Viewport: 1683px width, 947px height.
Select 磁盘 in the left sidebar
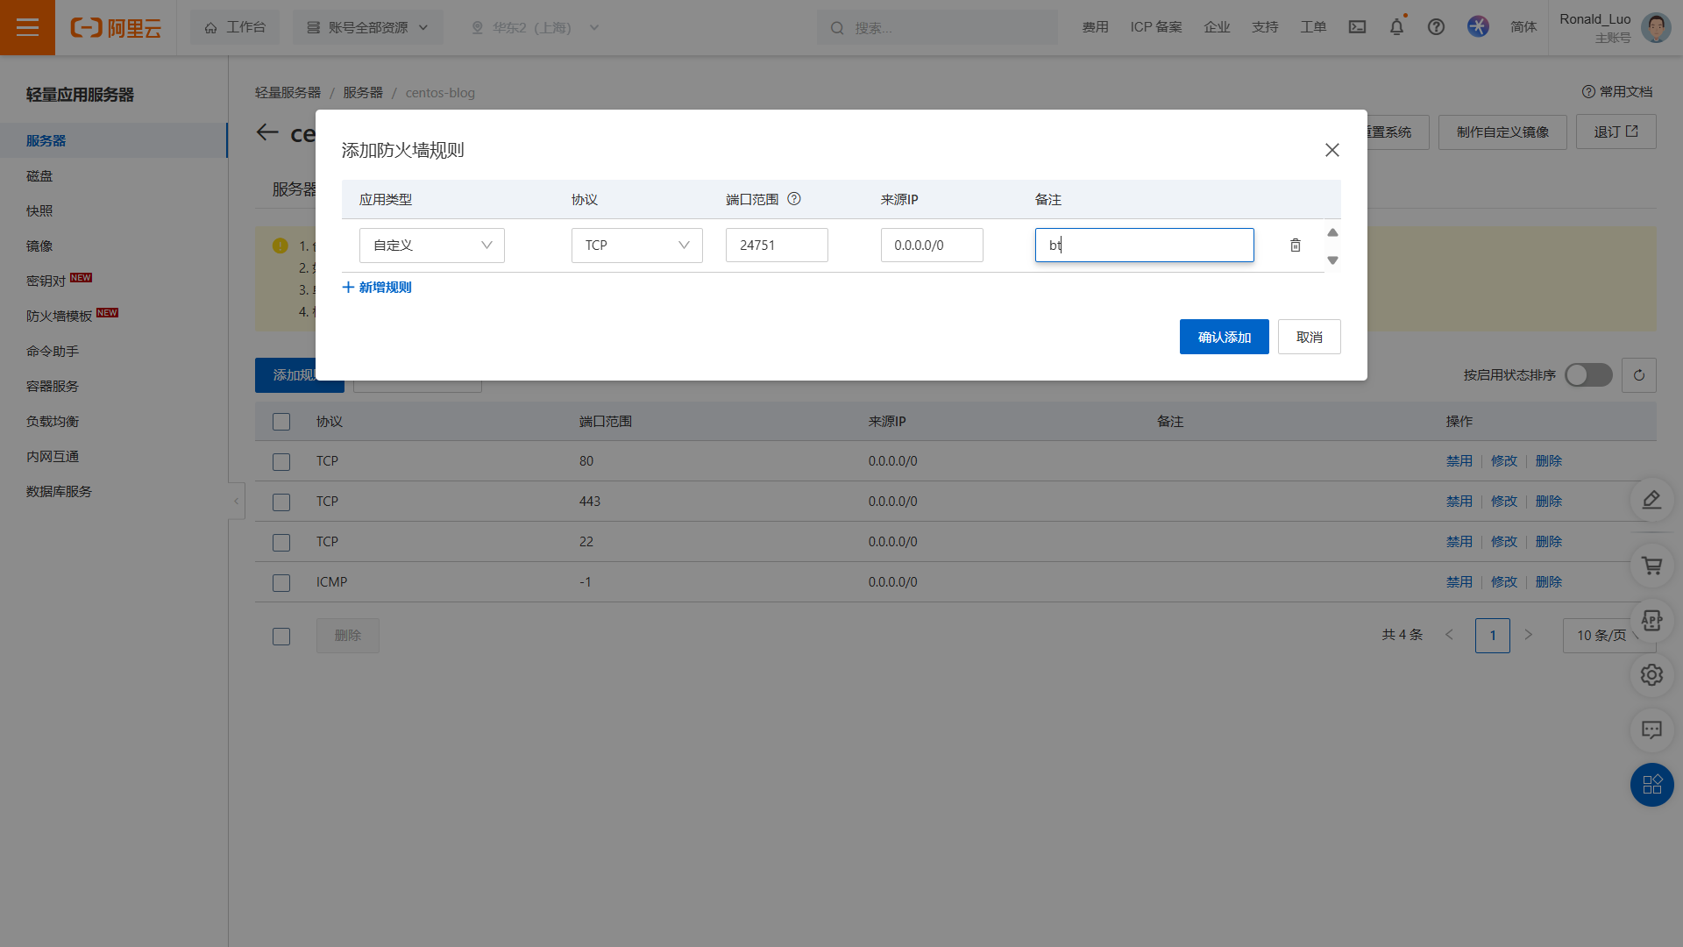click(39, 175)
